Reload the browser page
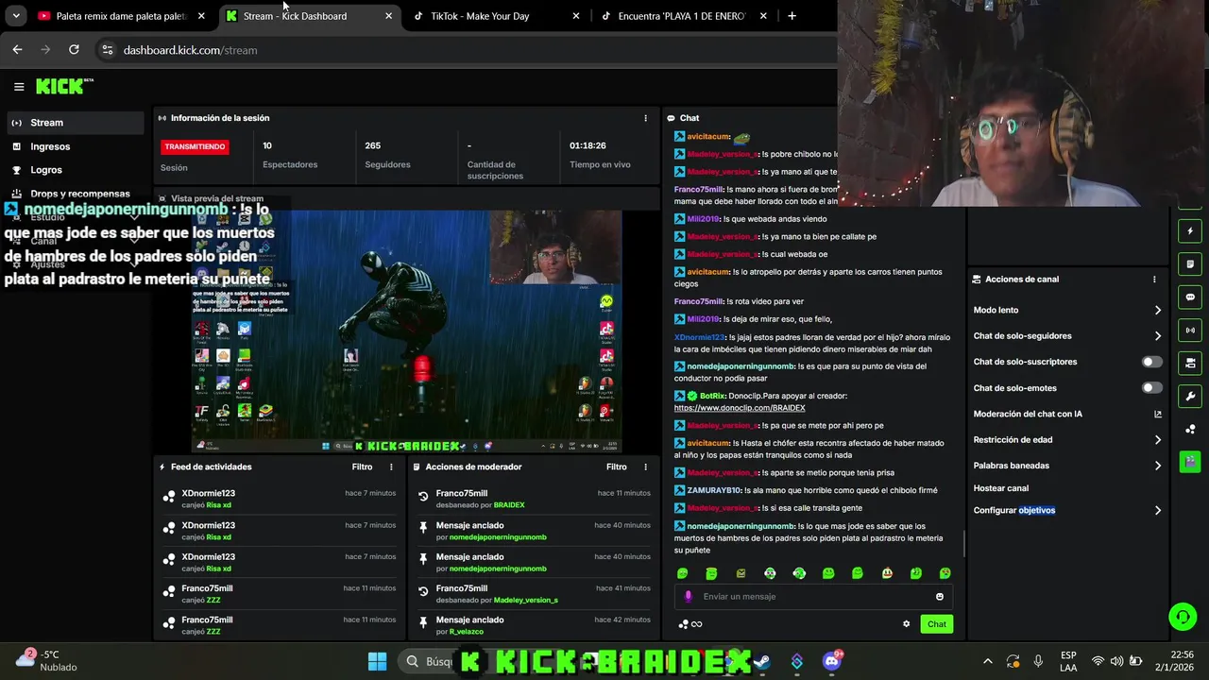 click(74, 50)
